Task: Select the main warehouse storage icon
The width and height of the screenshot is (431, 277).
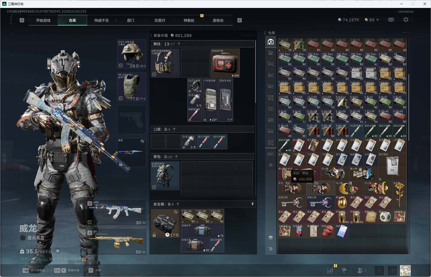Action: (x=271, y=42)
